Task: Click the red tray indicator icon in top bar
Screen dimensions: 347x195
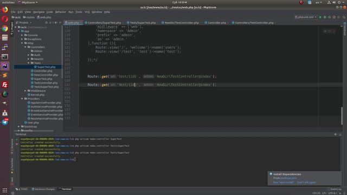Action: point(301,2)
